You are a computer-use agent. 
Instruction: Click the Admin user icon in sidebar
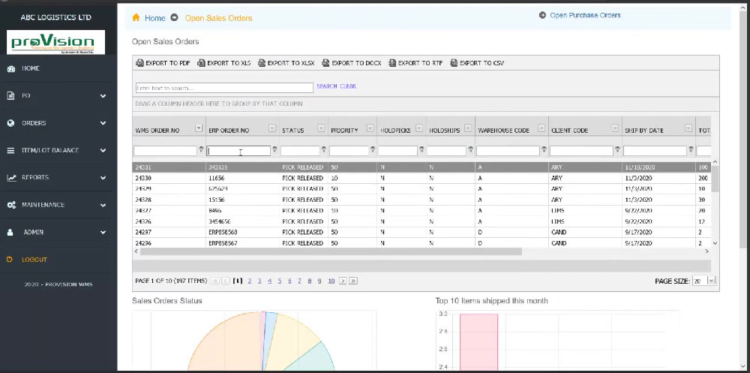tap(10, 232)
